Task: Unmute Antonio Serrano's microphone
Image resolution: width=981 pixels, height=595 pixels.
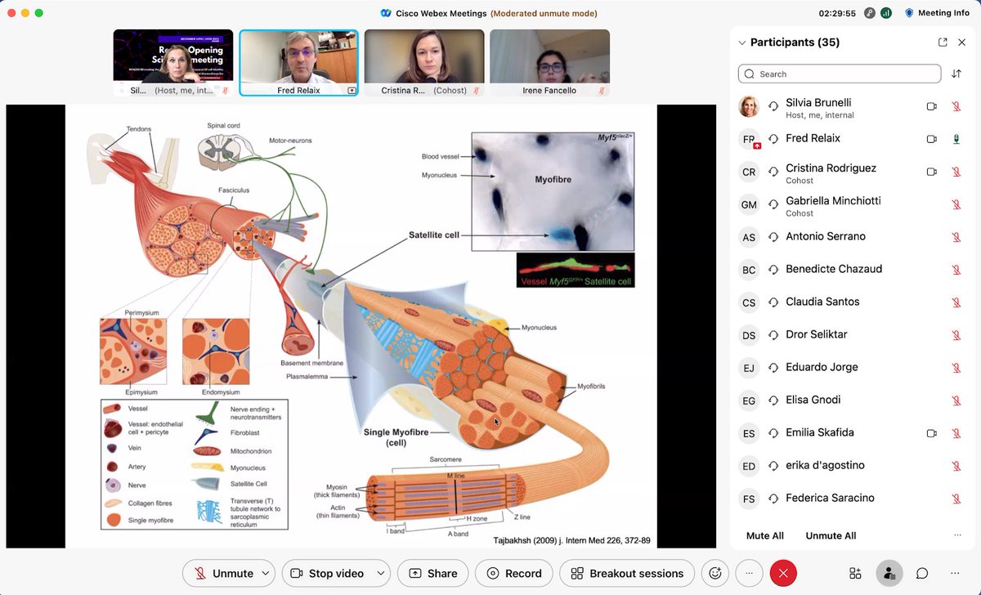Action: (956, 237)
